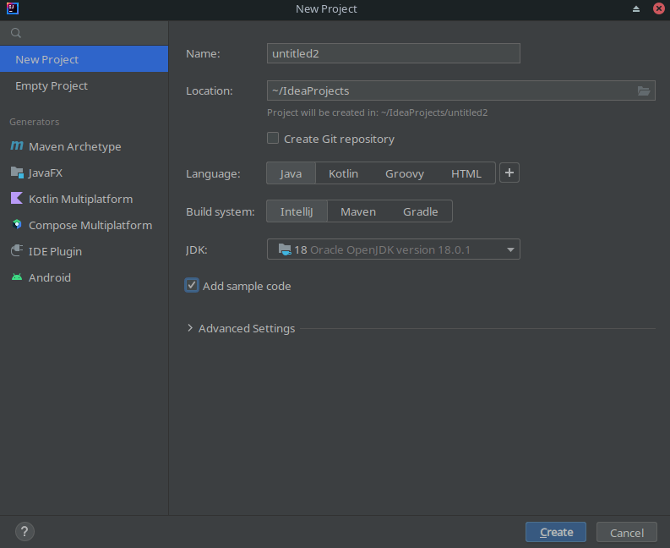Click the Compose Multiplatform icon

(x=17, y=225)
